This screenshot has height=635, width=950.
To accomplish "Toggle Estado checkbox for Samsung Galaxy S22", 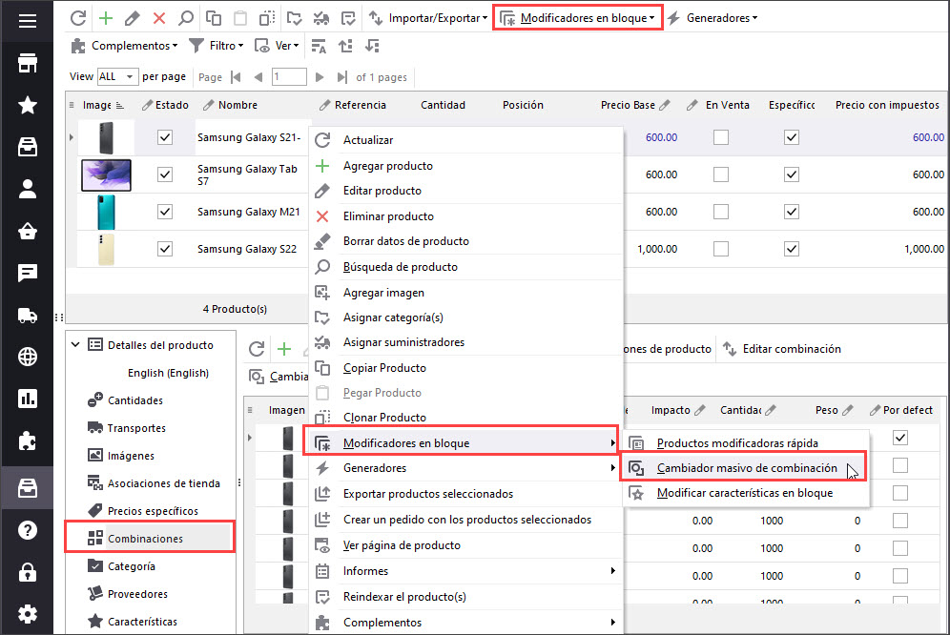I will (165, 249).
